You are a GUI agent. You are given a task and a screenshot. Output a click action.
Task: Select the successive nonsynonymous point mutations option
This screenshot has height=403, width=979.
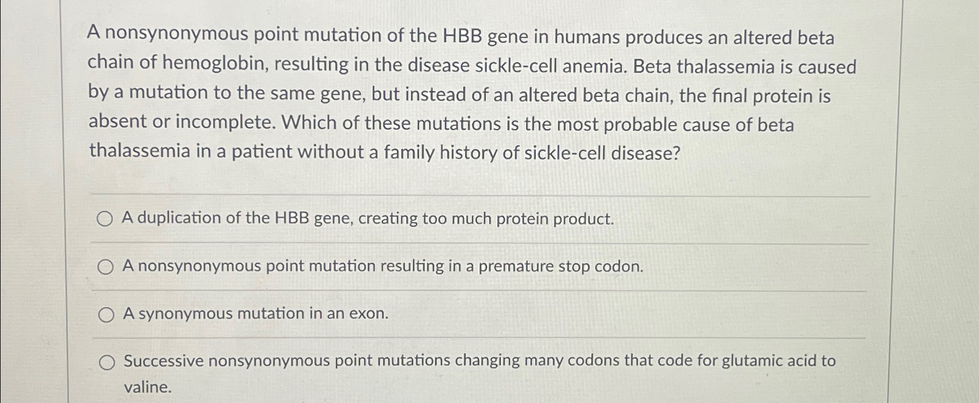click(x=106, y=362)
